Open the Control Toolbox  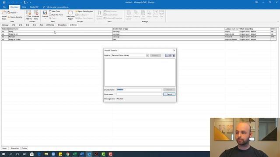click(x=99, y=15)
